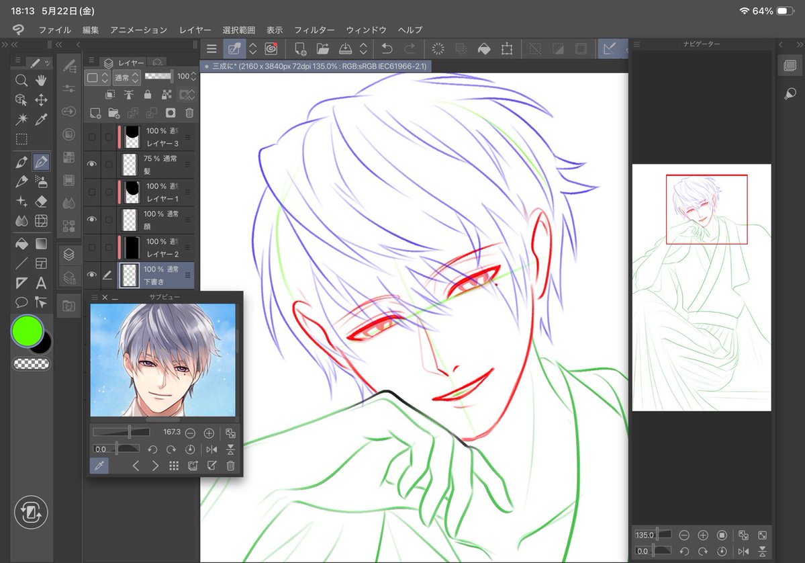Open the Tool palette hamburger menu
This screenshot has width=805, height=563.
click(17, 60)
